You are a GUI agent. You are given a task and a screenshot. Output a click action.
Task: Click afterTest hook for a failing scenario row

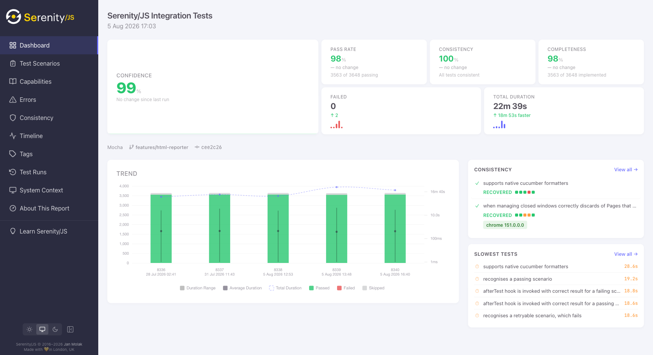pos(556,291)
